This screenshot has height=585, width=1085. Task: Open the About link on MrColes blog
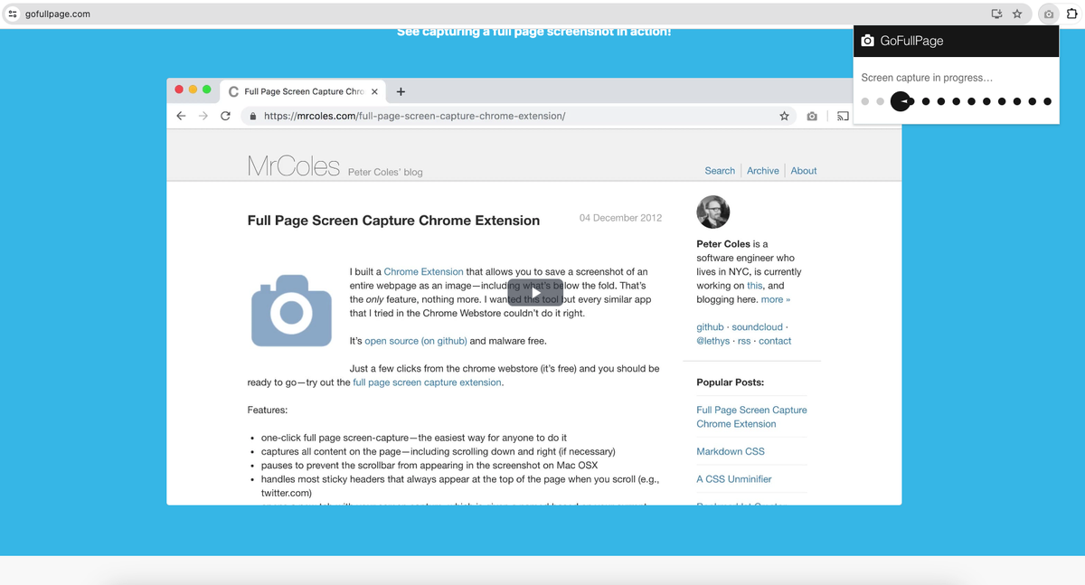click(x=804, y=171)
